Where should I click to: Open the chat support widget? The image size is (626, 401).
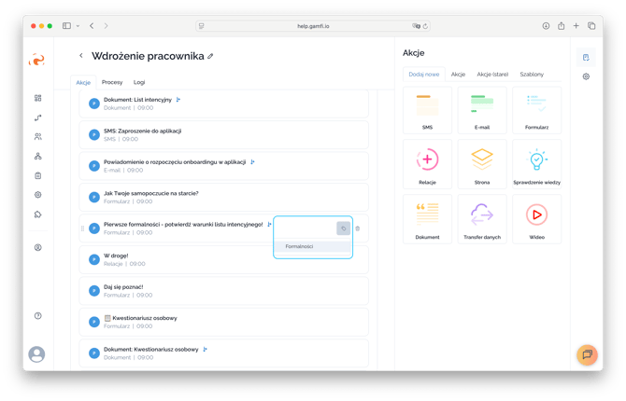(587, 354)
